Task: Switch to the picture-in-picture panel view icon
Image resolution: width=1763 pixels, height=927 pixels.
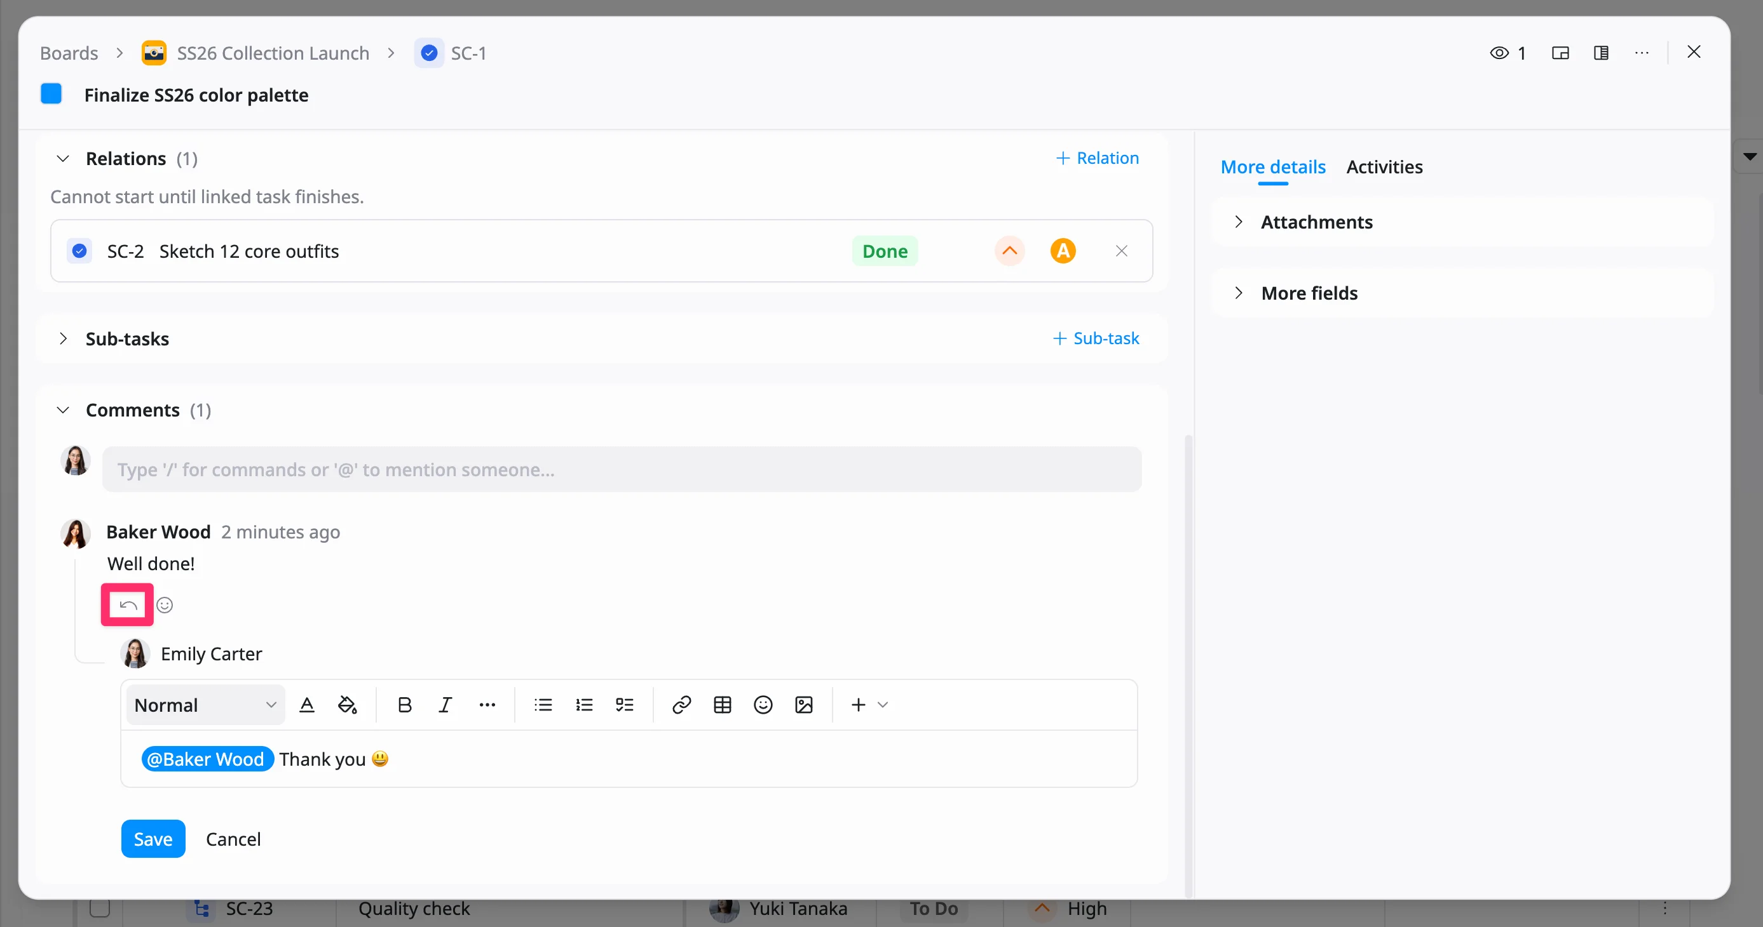Action: [1560, 53]
